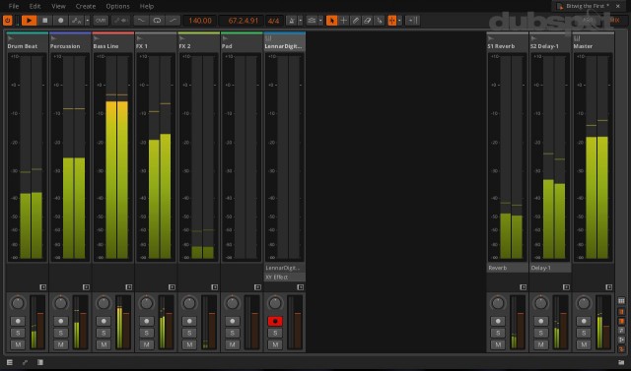631x371 pixels.
Task: Click the Delay-1 device slot
Action: [x=550, y=268]
